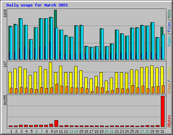Click the 'Daily usage for March 2021' title

pyautogui.click(x=37, y=5)
